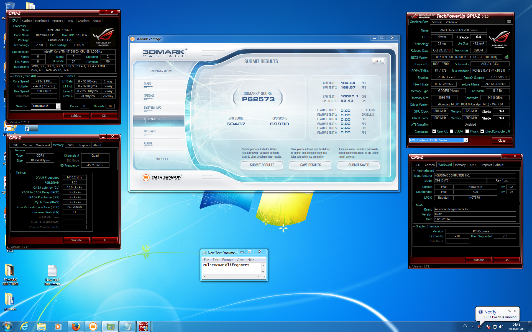Open About tab in Memory CPU-Z window

97,145
